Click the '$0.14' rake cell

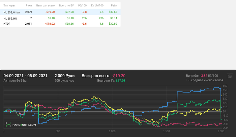[114, 18]
